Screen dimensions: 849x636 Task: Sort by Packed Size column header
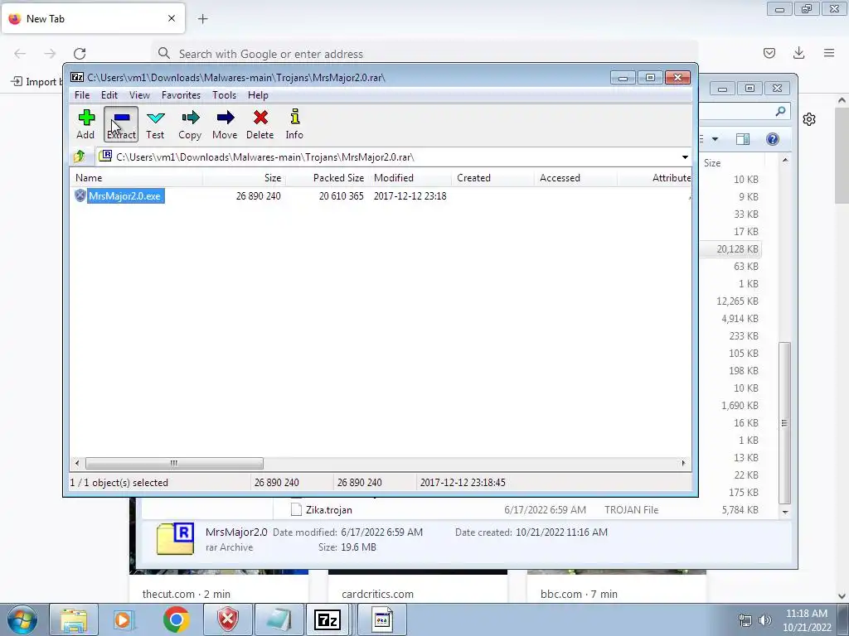(327, 178)
